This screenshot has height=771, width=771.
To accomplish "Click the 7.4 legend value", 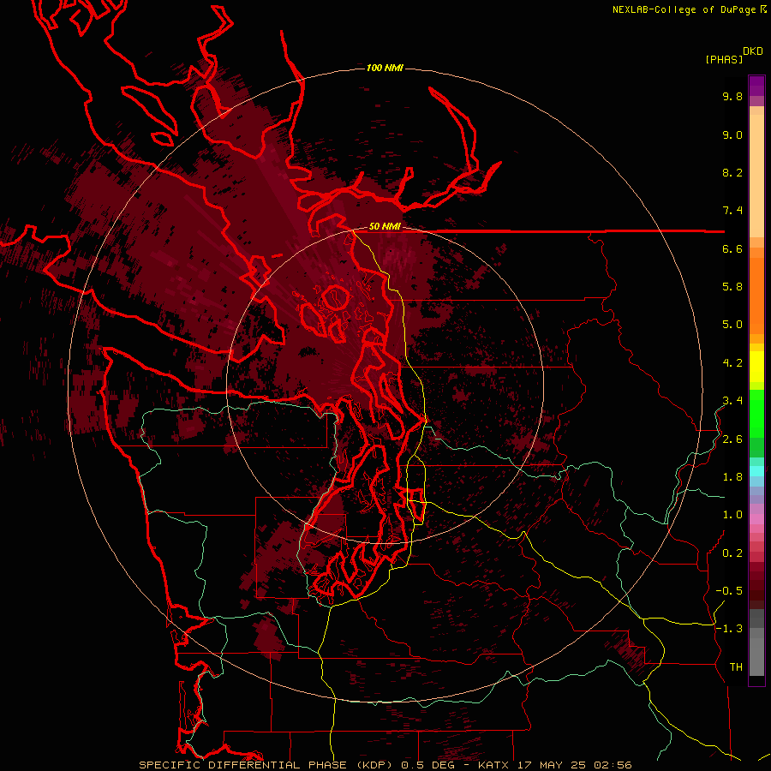I will (732, 211).
